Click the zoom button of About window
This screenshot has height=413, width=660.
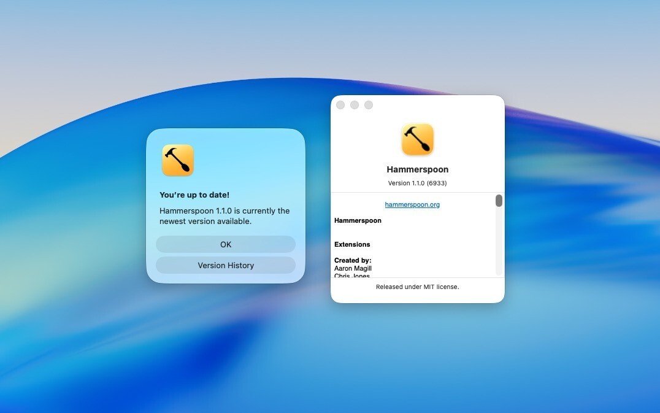[369, 105]
